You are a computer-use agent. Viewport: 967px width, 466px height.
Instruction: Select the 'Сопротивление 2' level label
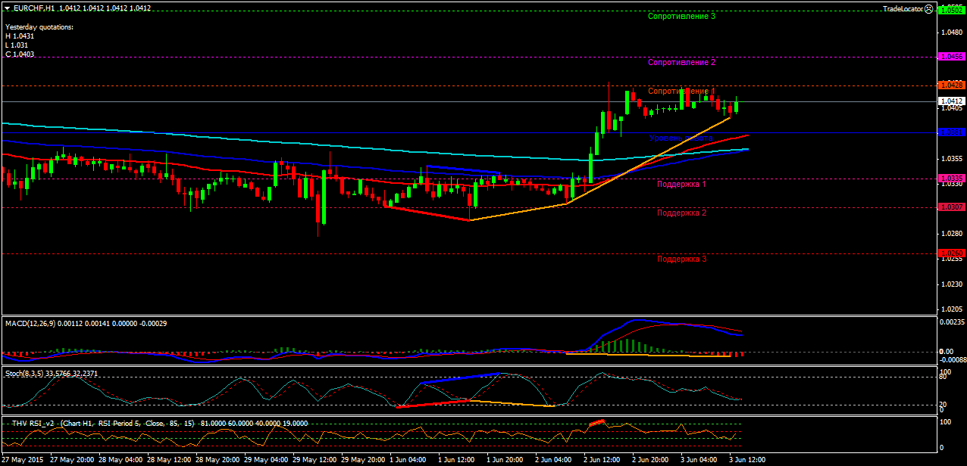(682, 62)
